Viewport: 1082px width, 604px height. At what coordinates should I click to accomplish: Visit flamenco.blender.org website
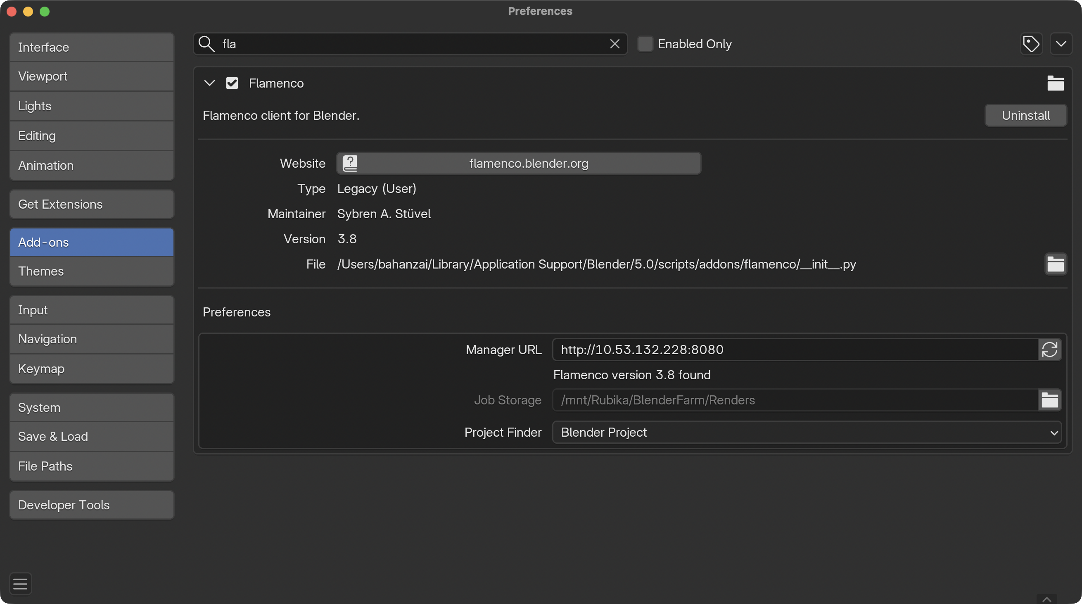click(x=518, y=163)
